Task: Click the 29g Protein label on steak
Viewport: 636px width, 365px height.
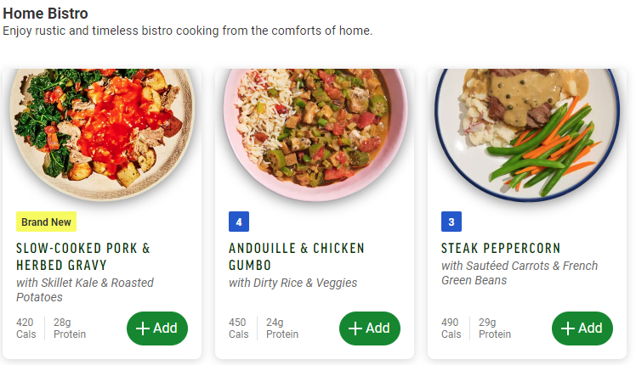Action: tap(495, 328)
